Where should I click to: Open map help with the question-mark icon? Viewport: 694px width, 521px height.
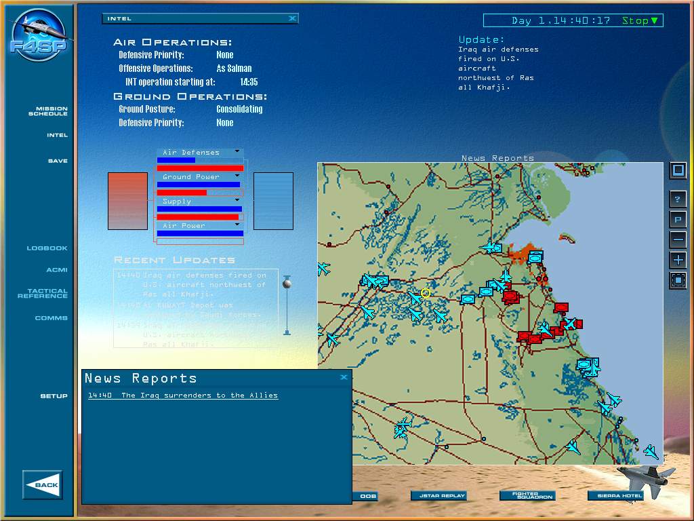click(x=678, y=199)
